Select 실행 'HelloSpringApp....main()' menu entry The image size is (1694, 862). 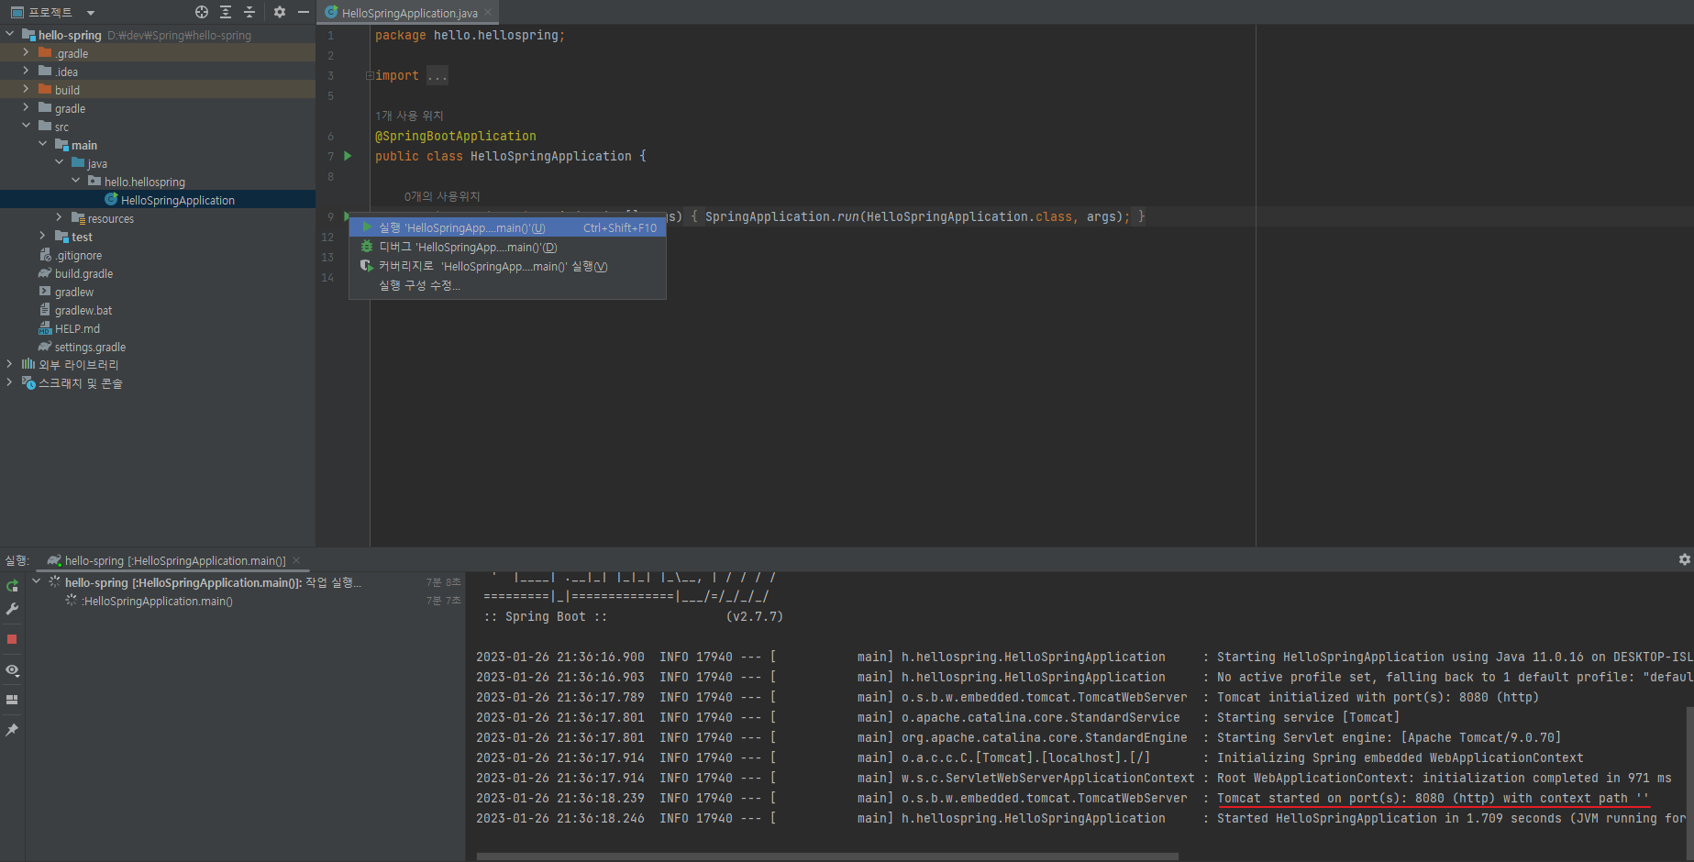pyautogui.click(x=507, y=227)
